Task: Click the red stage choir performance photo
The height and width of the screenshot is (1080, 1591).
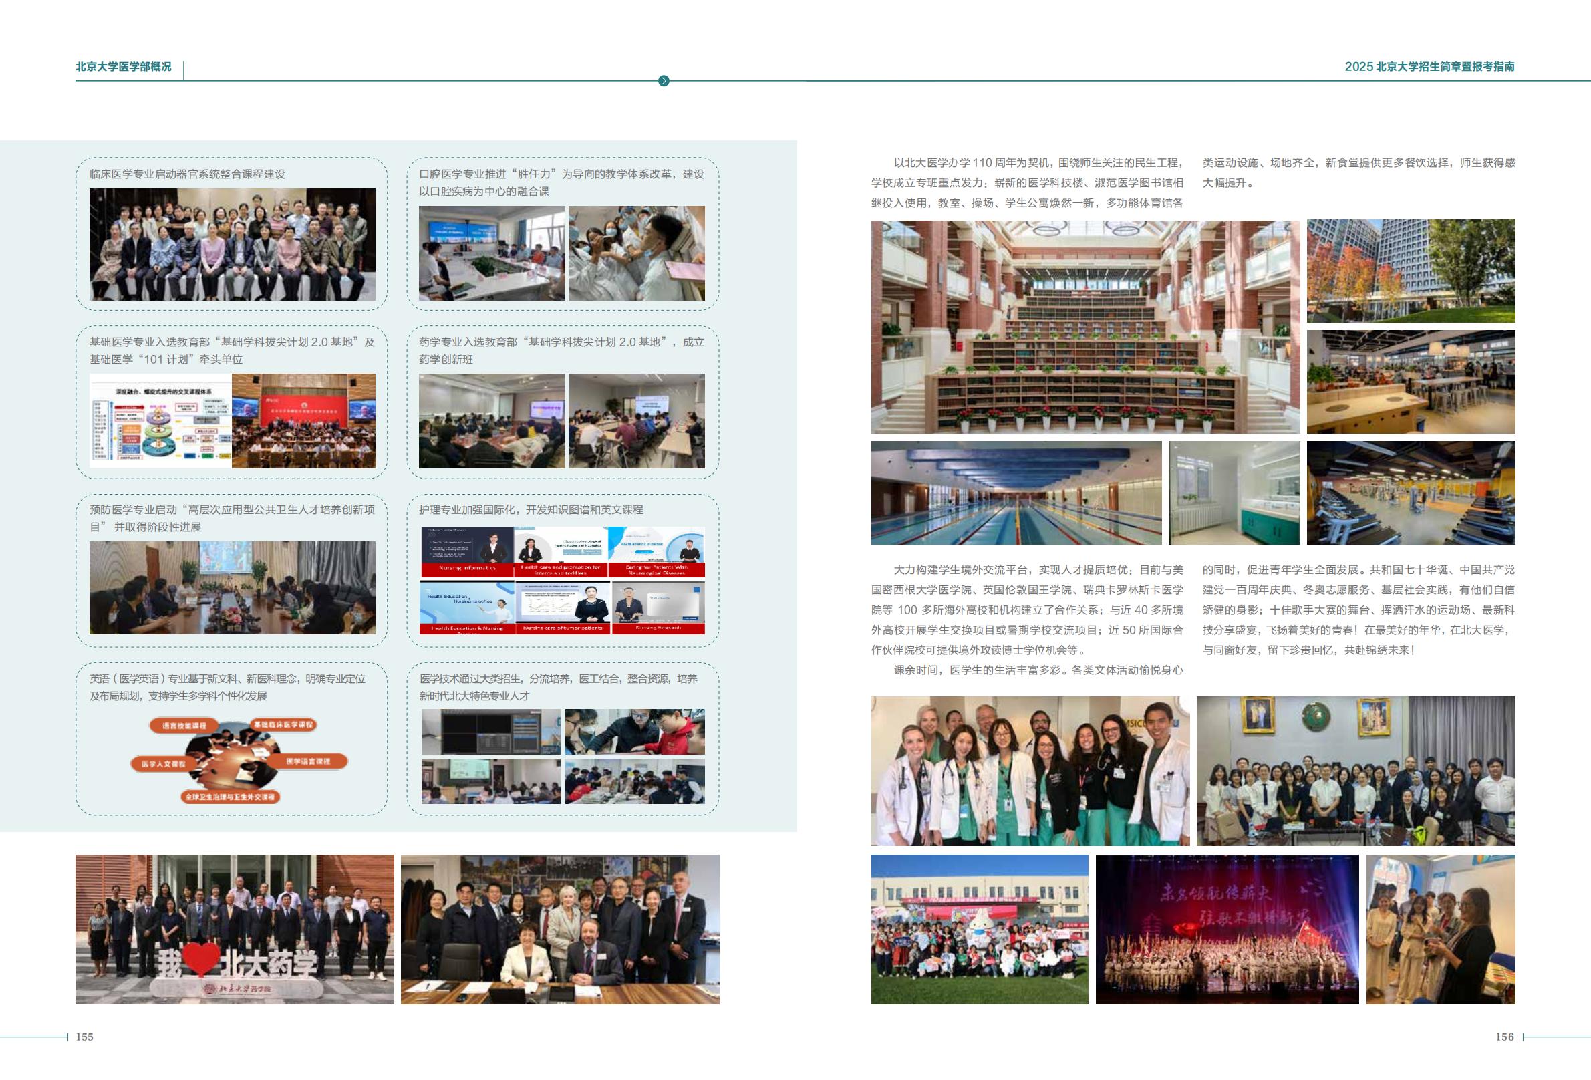Action: tap(1226, 929)
